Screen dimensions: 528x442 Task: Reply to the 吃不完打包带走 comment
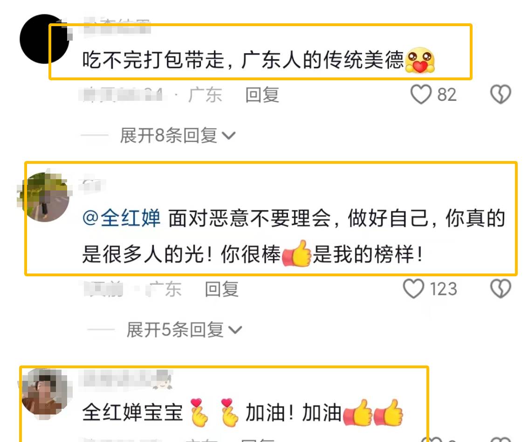262,95
